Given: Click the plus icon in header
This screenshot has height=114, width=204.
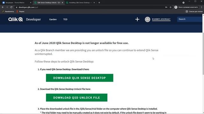Looking at the screenshot, I should tap(137, 19).
